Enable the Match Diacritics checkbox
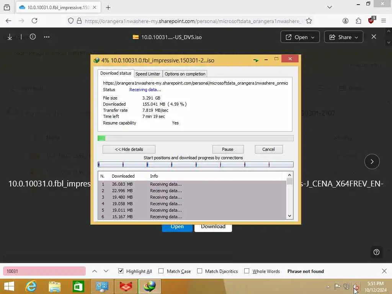392x294 pixels. tap(199, 271)
